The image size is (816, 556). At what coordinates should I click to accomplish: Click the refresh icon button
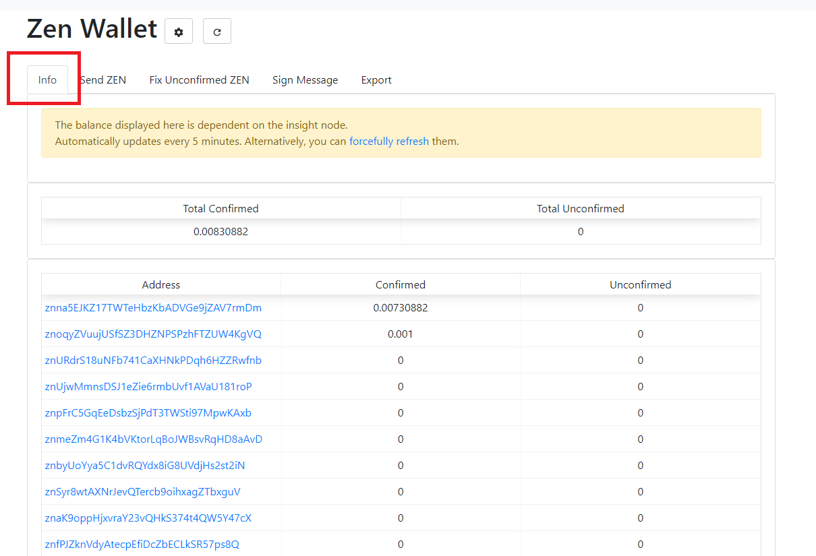217,32
